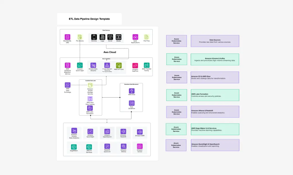
Task: Click Amazon Kinesis Data Analytics icon
Action: point(74,131)
